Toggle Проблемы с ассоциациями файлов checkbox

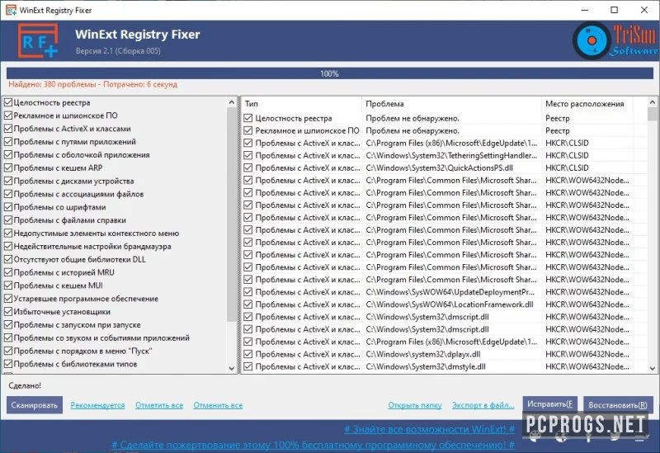8,194
